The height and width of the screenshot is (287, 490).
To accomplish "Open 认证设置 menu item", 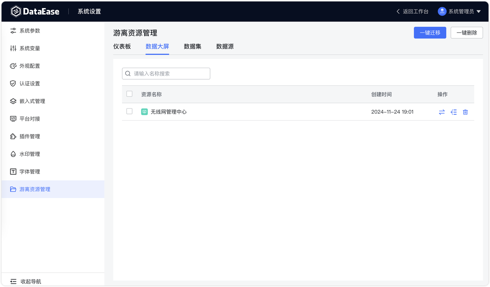I will [53, 83].
